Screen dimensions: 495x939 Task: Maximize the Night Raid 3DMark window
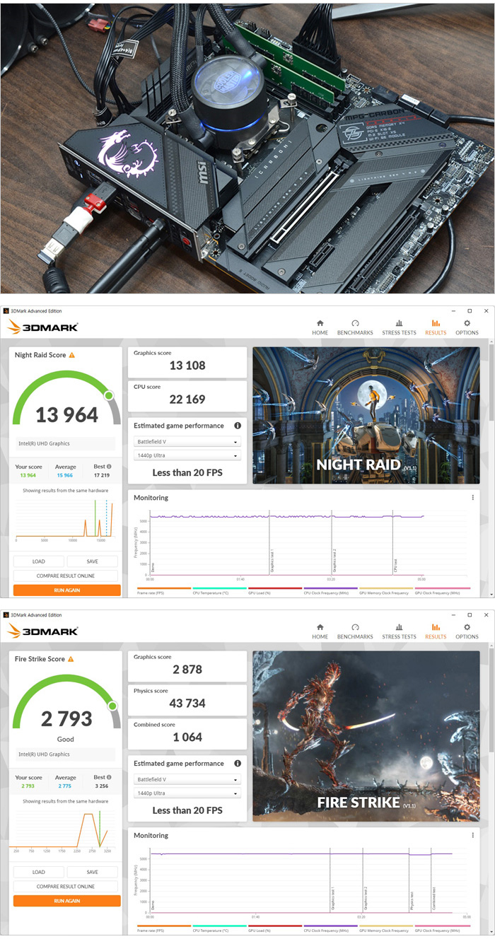point(470,310)
